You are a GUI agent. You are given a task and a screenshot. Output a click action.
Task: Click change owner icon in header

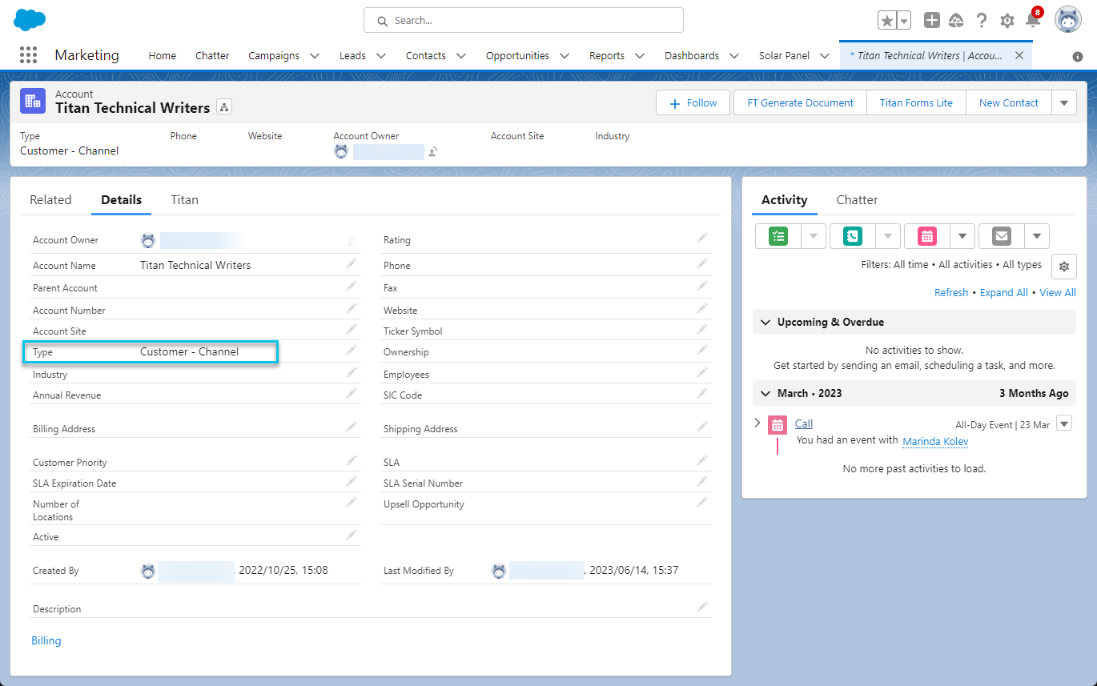click(433, 151)
